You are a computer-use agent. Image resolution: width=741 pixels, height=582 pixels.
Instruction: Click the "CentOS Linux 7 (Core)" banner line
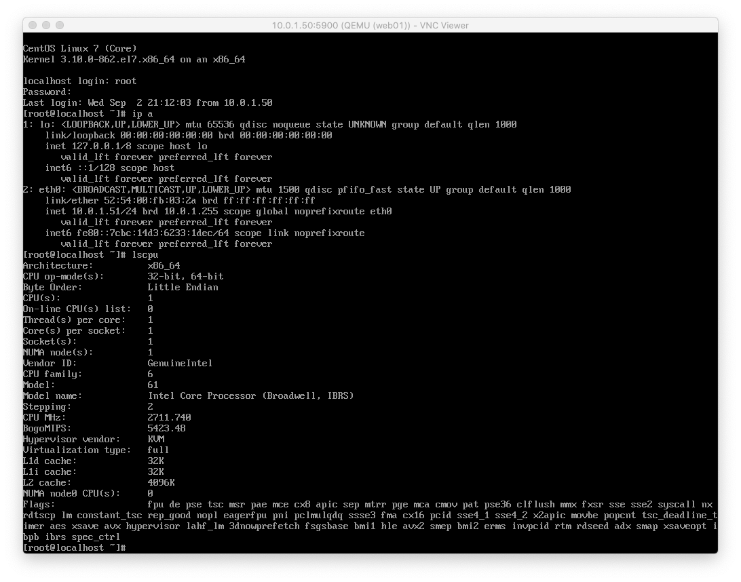[80, 48]
